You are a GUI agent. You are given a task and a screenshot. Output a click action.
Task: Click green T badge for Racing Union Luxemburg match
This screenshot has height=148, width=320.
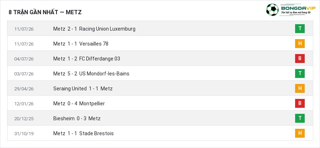(x=300, y=28)
